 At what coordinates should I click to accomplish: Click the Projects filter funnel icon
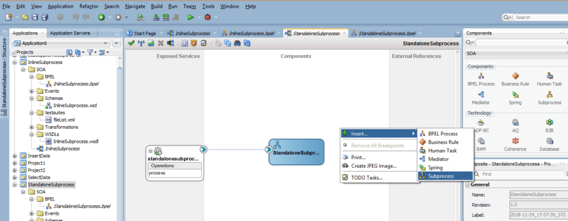(x=90, y=53)
